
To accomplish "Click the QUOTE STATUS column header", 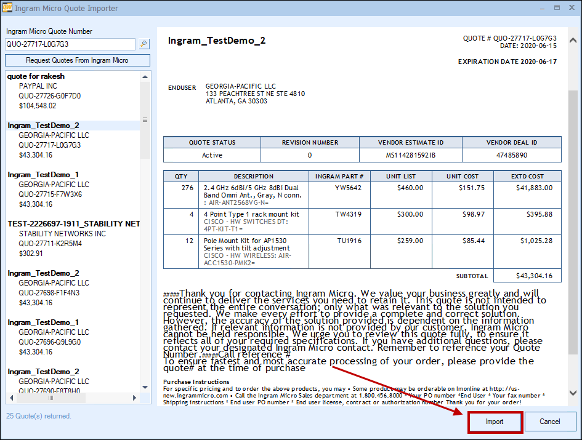I will pyautogui.click(x=212, y=143).
